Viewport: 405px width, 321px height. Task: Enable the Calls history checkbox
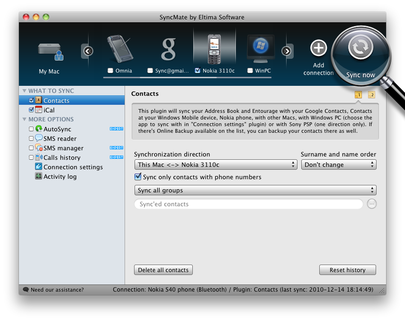pyautogui.click(x=31, y=157)
